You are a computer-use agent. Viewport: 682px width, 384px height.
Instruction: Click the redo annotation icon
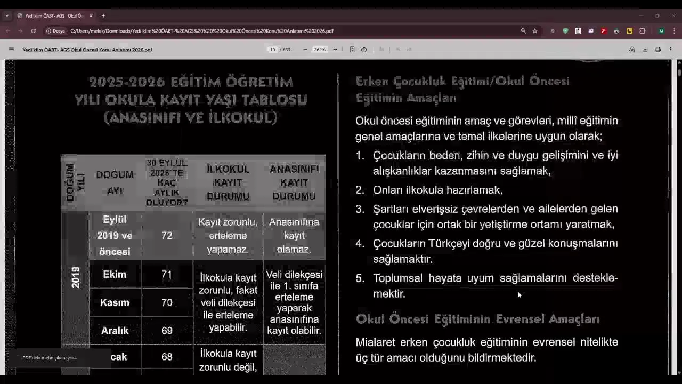pos(409,50)
